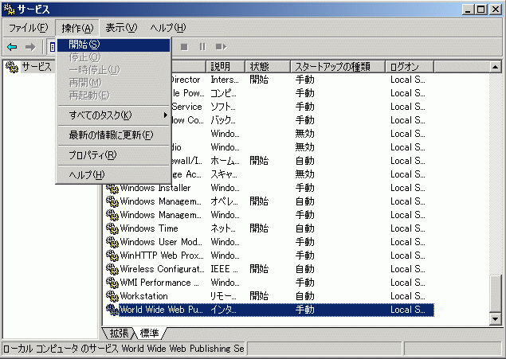Select the WMI Performance service
506x359 pixels.
(270, 283)
